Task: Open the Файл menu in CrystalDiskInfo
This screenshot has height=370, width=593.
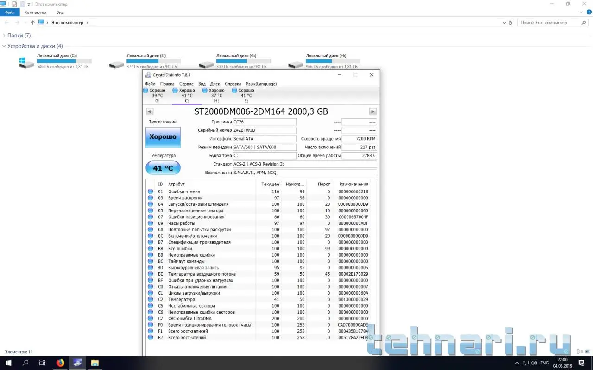Action: coord(150,84)
